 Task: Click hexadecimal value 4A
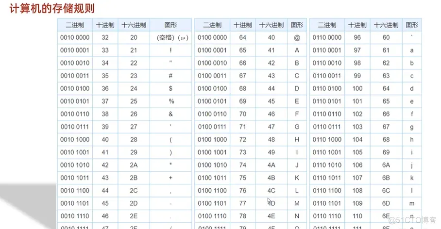click(x=271, y=165)
